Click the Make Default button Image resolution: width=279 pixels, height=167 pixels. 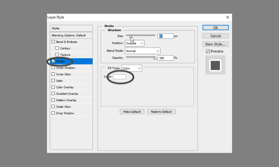[132, 112]
